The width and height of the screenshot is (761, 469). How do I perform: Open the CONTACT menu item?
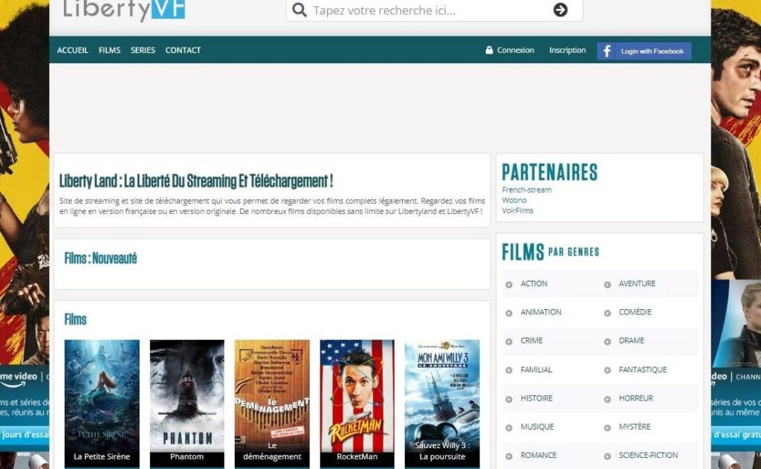coord(183,50)
